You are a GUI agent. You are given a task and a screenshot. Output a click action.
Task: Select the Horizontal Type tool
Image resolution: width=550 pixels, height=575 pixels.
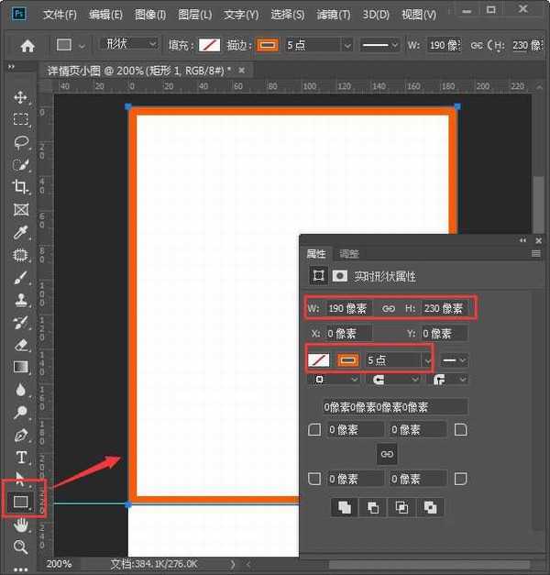(20, 457)
